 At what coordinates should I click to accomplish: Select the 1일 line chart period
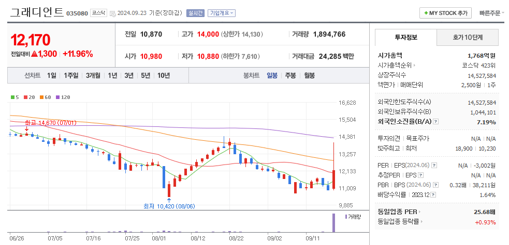coord(51,76)
